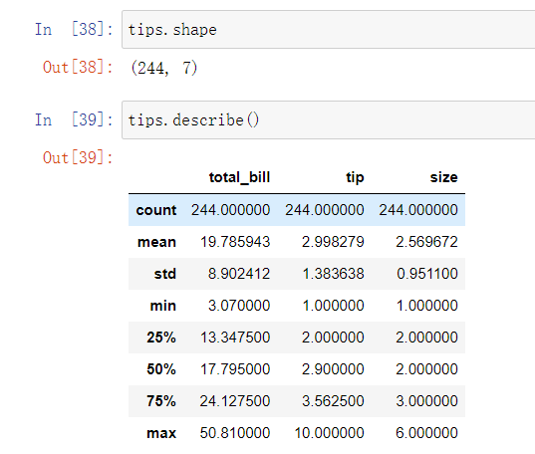Select total_bill min value 3.070000
This screenshot has width=535, height=454.
[239, 306]
